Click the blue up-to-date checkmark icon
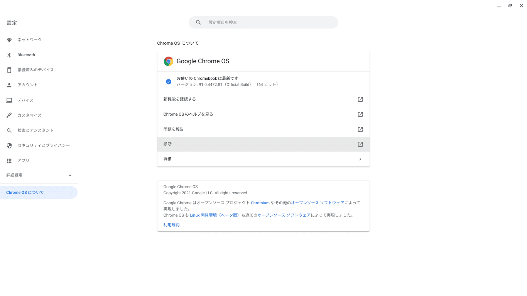This screenshot has height=296, width=527. [x=169, y=82]
